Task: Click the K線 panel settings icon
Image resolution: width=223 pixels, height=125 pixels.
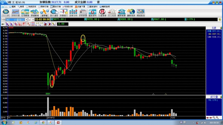Action: 221,28
